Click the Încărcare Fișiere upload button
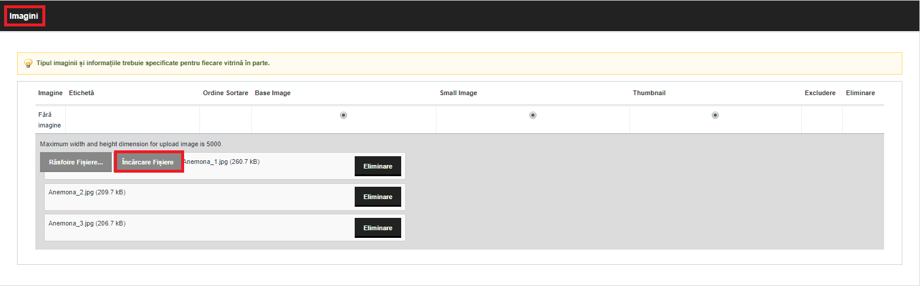920x286 pixels. click(x=148, y=162)
